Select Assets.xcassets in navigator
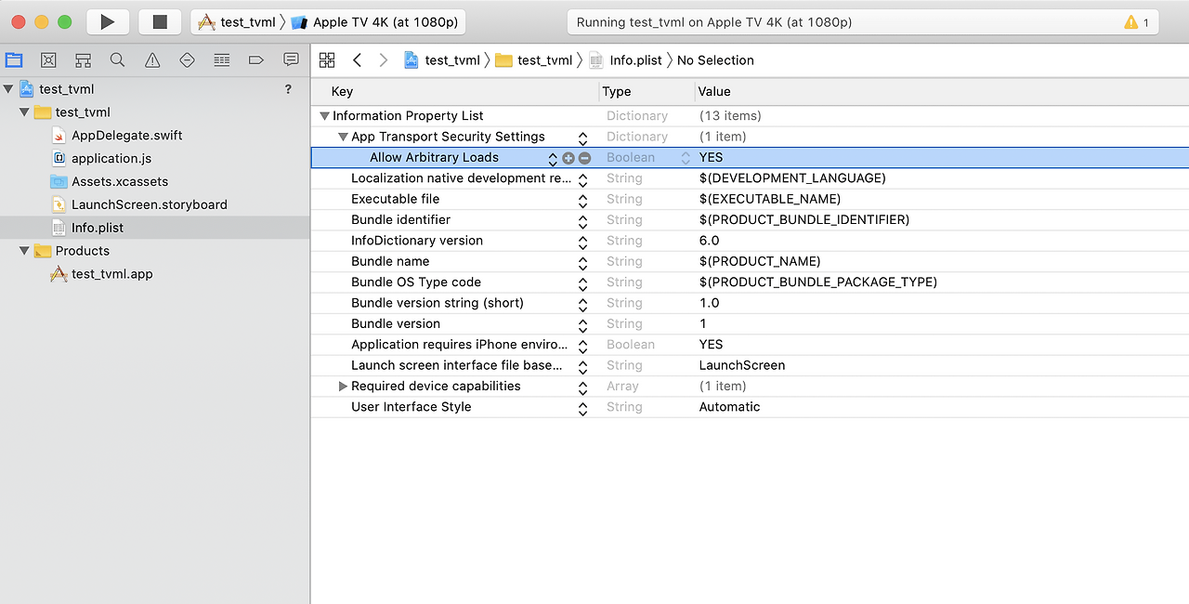 pyautogui.click(x=119, y=182)
